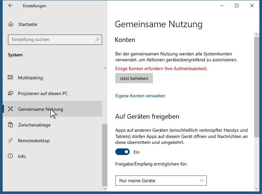The height and width of the screenshot is (194, 262).
Task: Open the Multitasking settings page
Action: [52, 78]
